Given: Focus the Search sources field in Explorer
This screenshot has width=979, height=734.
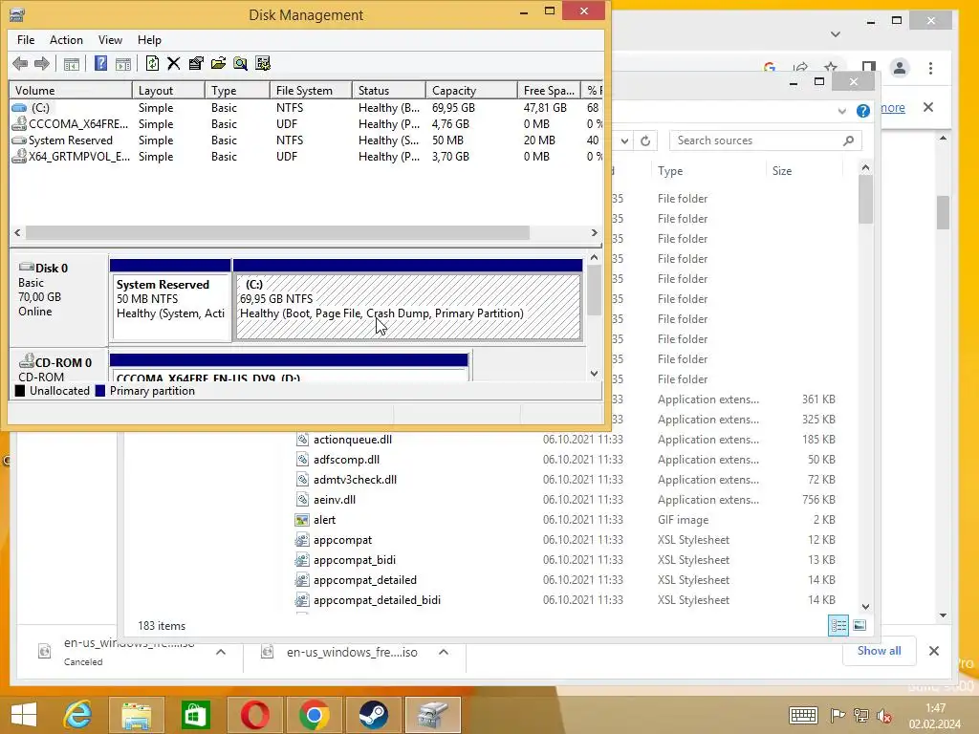Looking at the screenshot, I should (766, 140).
